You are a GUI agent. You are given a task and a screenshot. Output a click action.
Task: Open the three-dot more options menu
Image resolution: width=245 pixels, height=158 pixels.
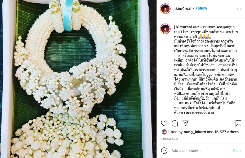[239, 9]
